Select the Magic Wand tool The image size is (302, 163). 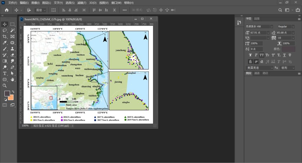point(12,30)
